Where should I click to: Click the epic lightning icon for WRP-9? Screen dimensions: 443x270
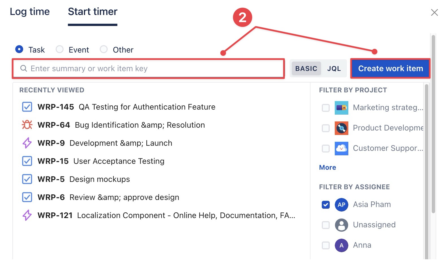[27, 143]
